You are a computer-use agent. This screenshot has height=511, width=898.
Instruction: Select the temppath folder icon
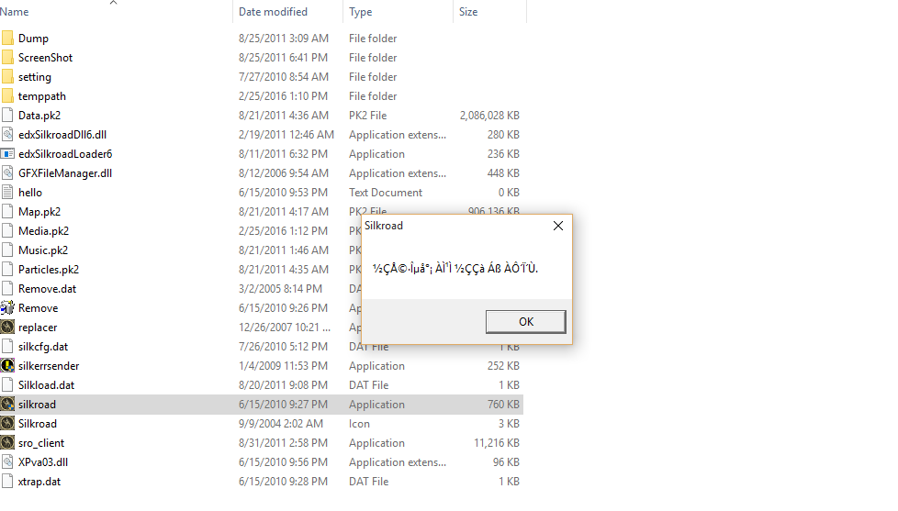click(7, 96)
